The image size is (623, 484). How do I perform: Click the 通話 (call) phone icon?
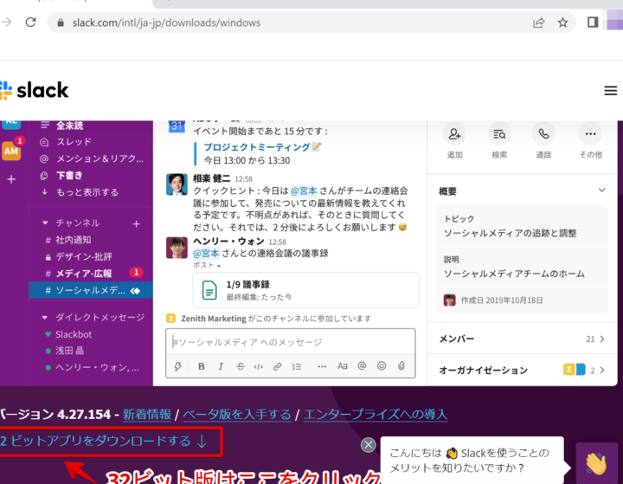click(x=544, y=134)
